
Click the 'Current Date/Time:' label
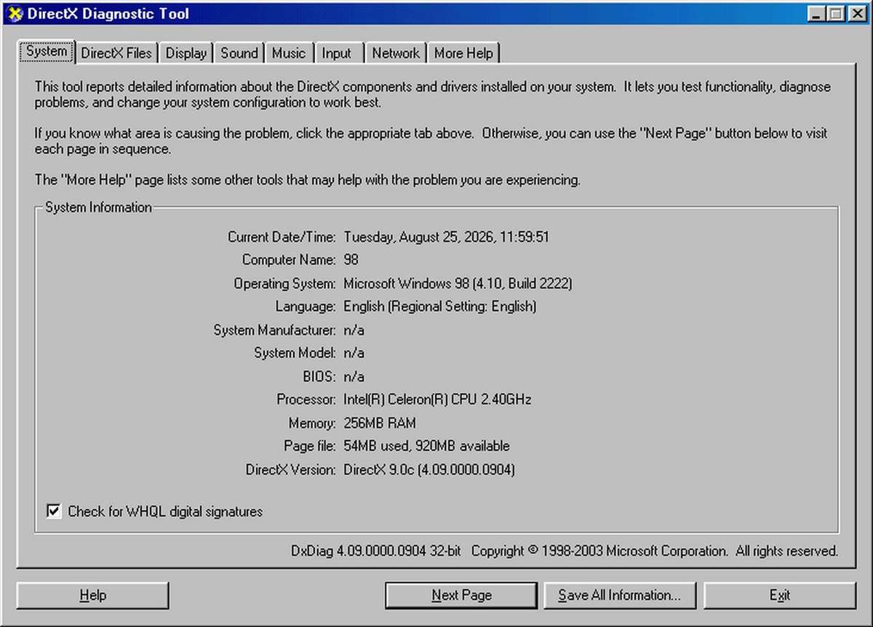[x=282, y=236]
